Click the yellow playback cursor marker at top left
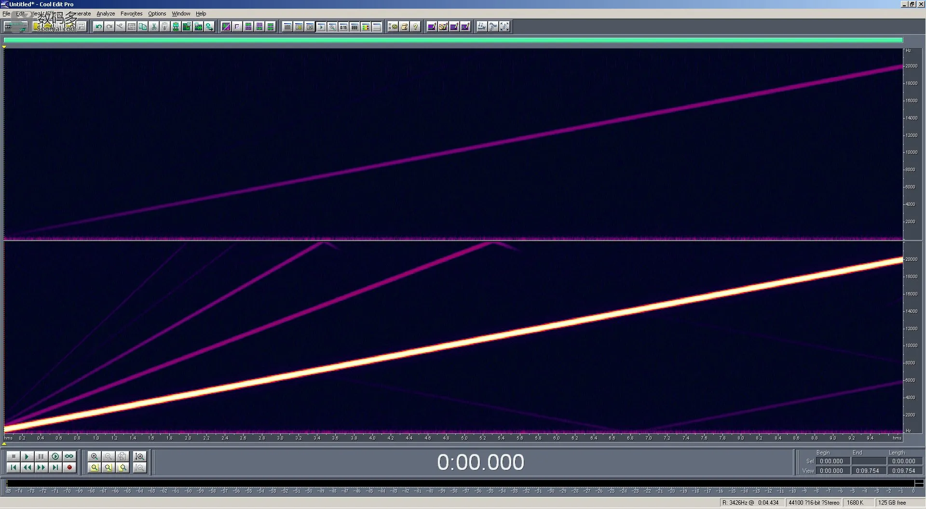 tap(4, 47)
